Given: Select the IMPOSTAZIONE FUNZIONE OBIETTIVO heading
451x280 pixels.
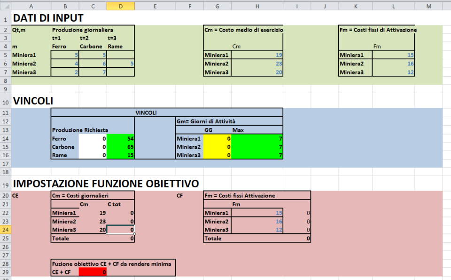Looking at the screenshot, I should pos(31,184).
